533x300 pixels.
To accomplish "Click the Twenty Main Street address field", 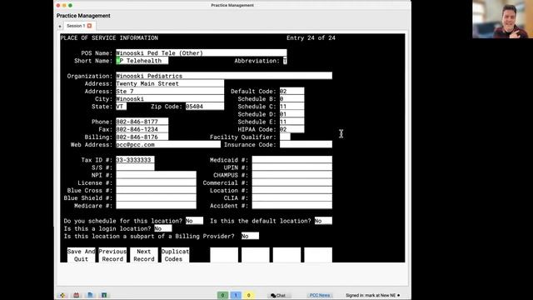I will tap(170, 83).
